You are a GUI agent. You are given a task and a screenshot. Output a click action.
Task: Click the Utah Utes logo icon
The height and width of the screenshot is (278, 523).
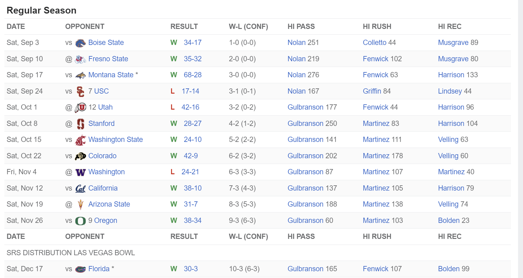coord(81,107)
